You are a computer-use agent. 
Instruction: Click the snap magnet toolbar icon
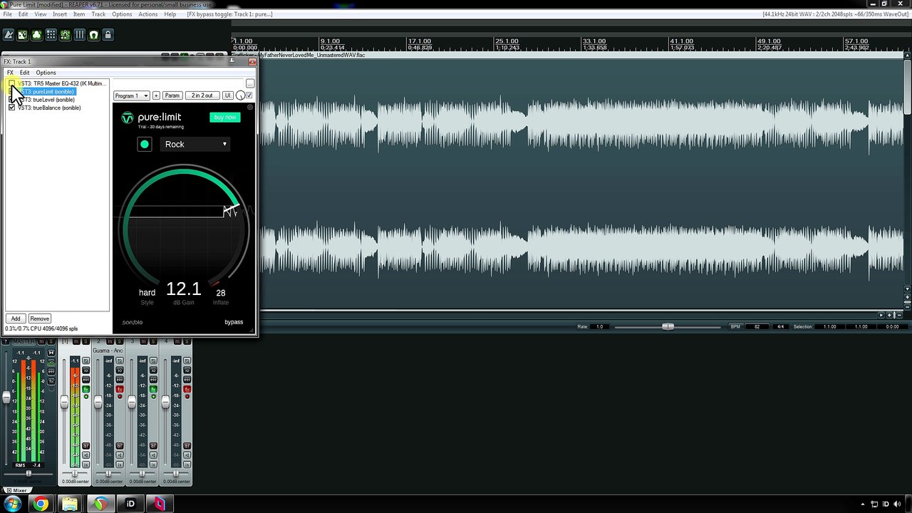(93, 35)
